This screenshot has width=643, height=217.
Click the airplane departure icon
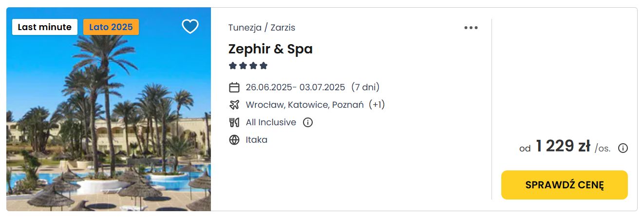click(x=234, y=105)
